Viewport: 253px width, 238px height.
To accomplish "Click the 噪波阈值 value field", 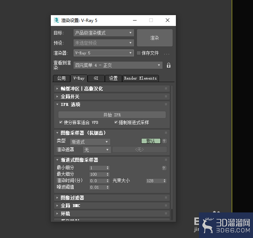I will pyautogui.click(x=98, y=187).
